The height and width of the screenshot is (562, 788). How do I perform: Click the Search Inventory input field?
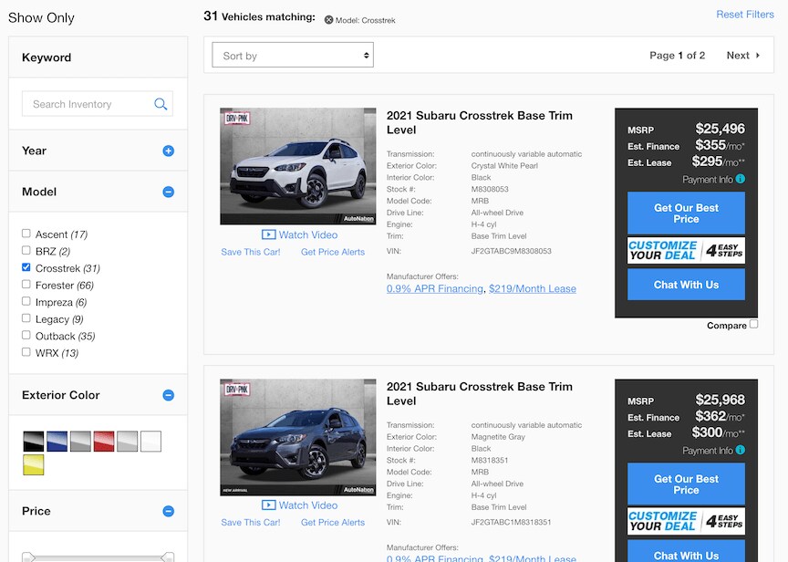click(x=98, y=104)
